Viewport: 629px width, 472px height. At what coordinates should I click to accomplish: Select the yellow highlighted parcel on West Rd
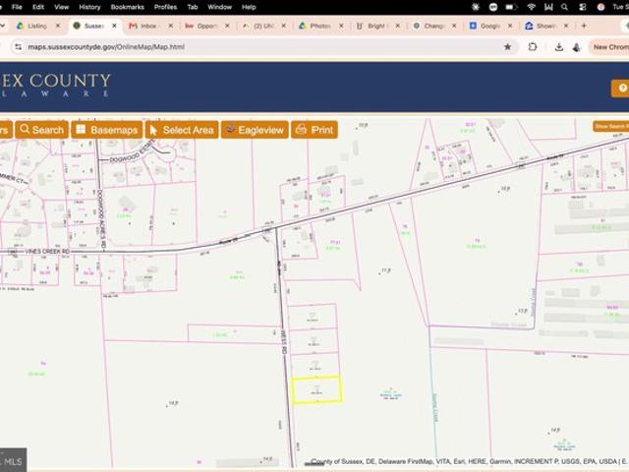(x=316, y=389)
